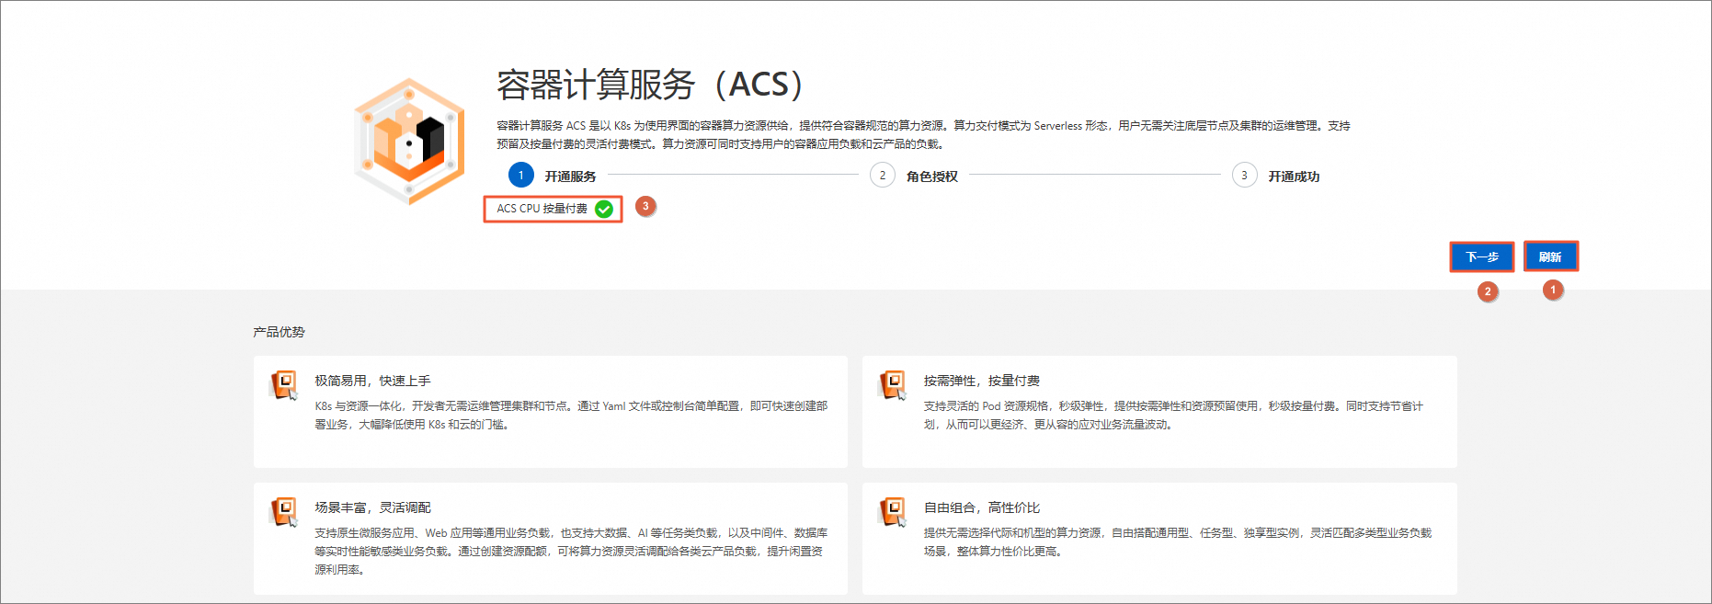
Task: Click the 下一步 (Next) button
Action: click(x=1481, y=256)
